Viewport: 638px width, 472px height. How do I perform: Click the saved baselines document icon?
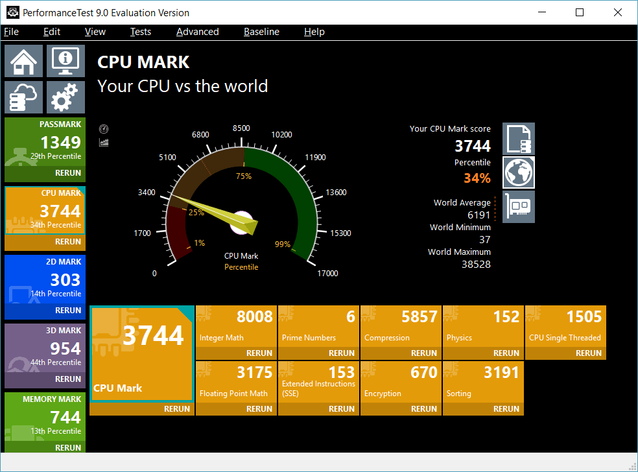519,139
